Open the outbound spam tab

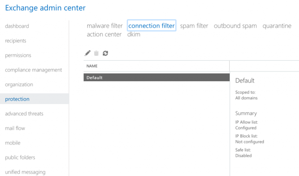click(x=235, y=26)
